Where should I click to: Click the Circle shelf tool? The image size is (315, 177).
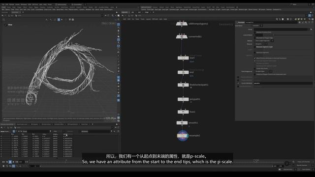[33, 9]
